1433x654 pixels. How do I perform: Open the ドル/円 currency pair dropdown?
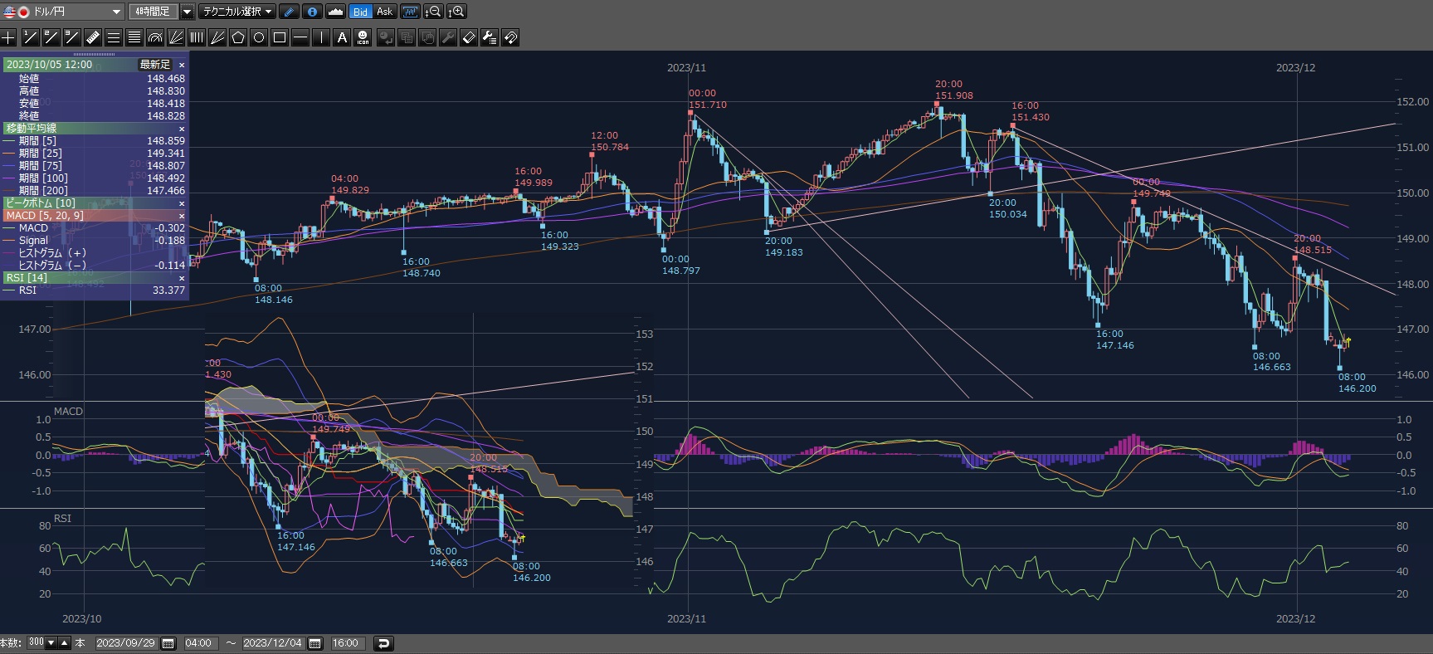click(x=115, y=12)
